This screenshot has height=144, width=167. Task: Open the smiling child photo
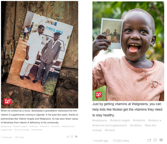128,51
